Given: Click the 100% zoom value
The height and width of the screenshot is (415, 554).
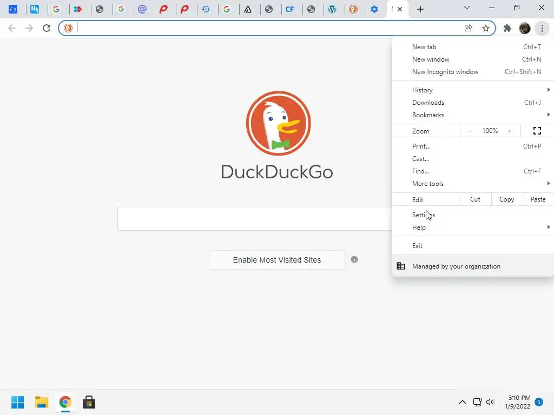Looking at the screenshot, I should click(x=490, y=131).
